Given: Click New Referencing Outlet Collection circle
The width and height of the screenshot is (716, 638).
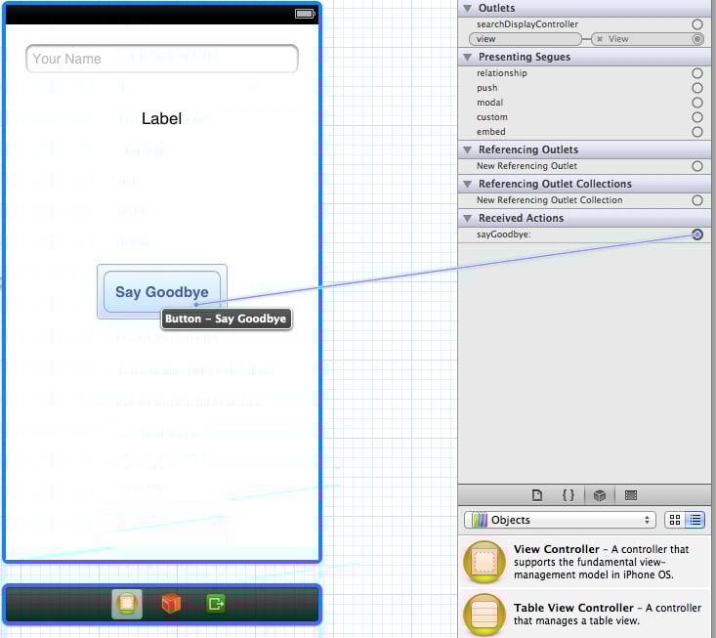Looking at the screenshot, I should (696, 200).
